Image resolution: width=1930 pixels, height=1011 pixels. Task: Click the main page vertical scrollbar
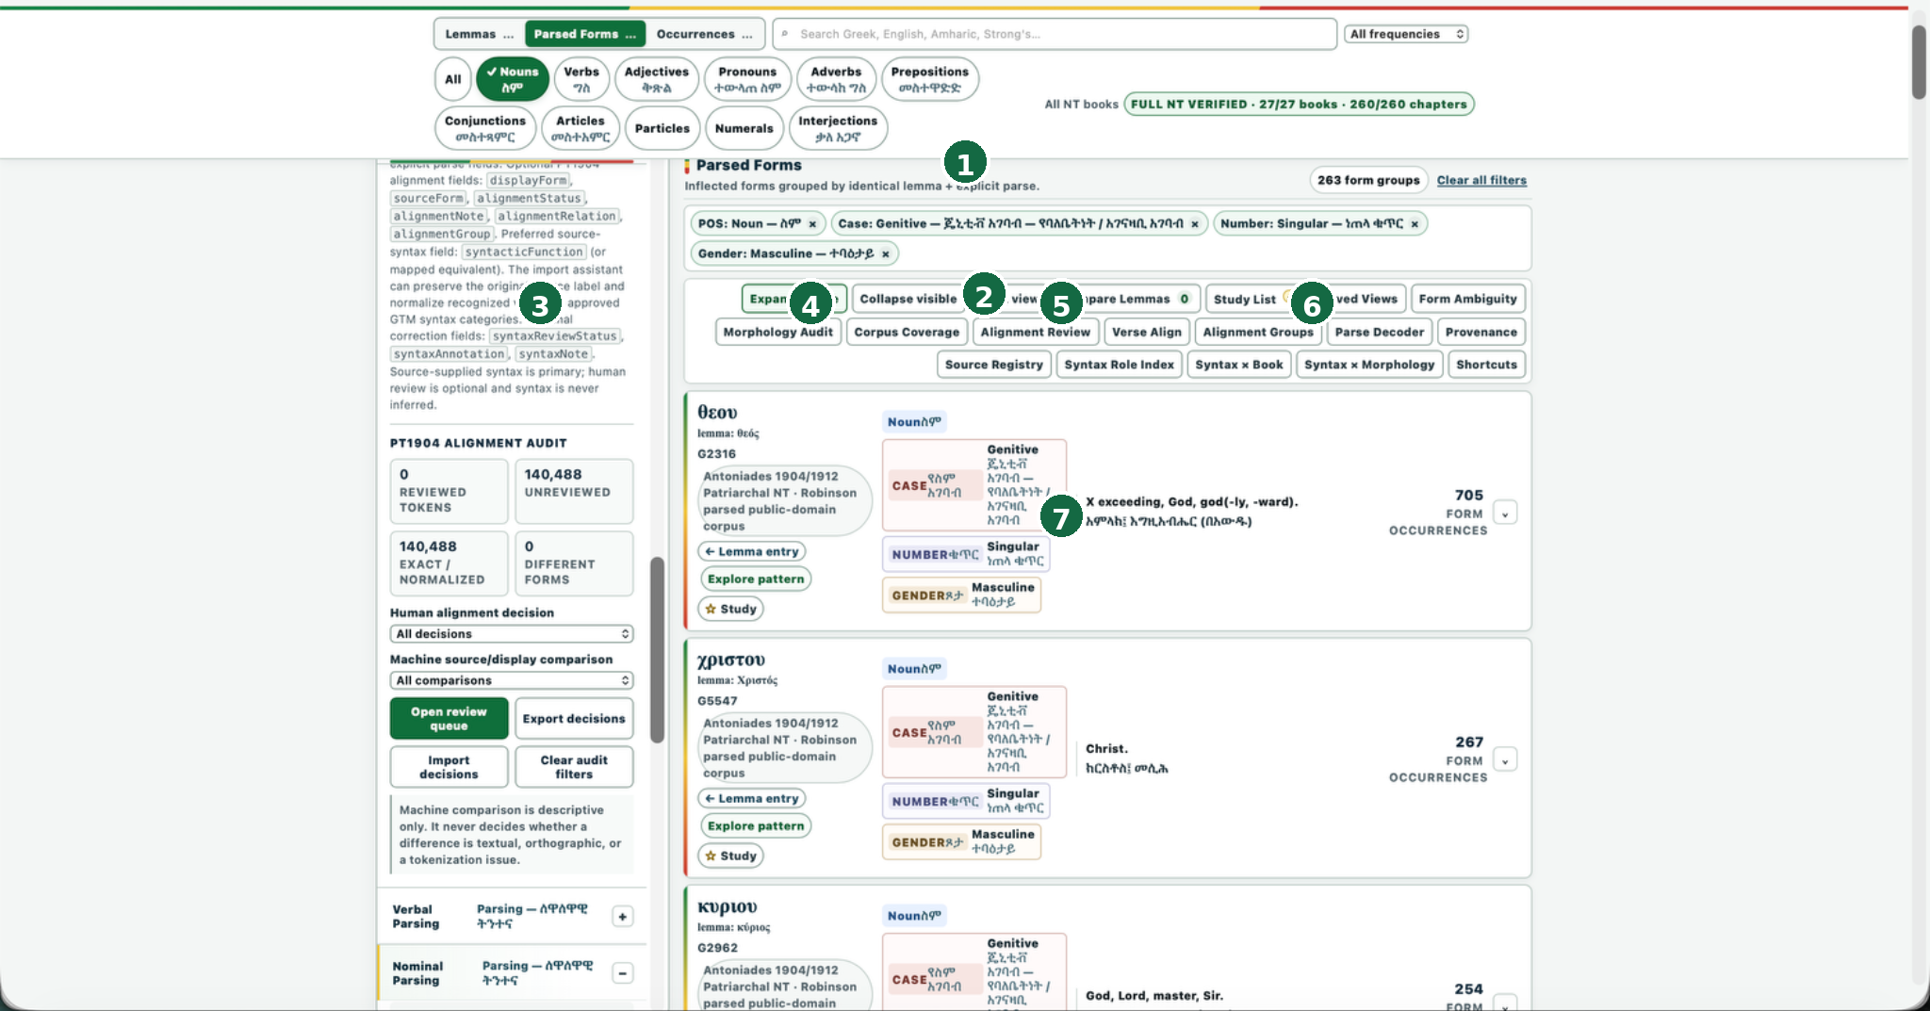[1919, 62]
